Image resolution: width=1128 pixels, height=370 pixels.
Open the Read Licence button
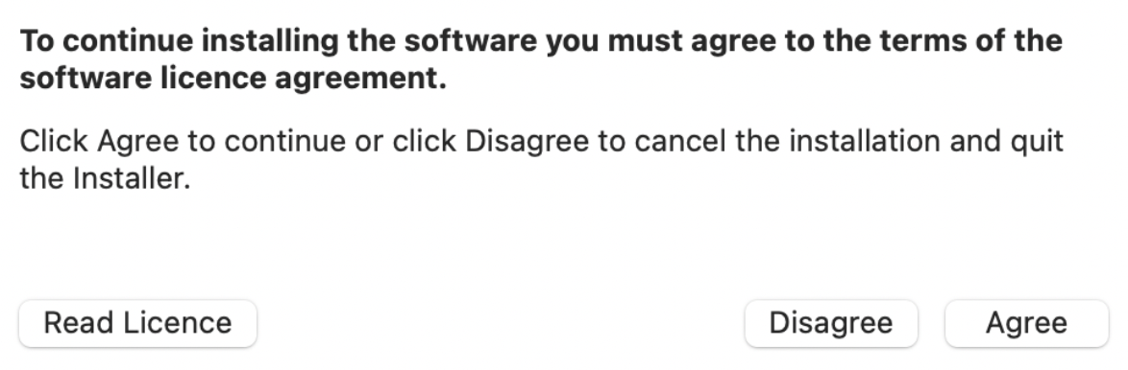coord(137,323)
